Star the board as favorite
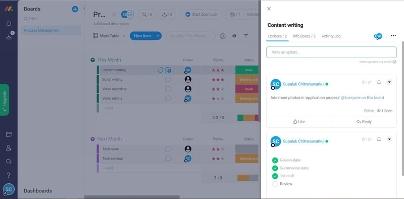The height and width of the screenshot is (199, 404). coord(114,15)
